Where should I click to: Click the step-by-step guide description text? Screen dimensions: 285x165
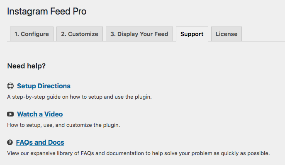click(79, 97)
